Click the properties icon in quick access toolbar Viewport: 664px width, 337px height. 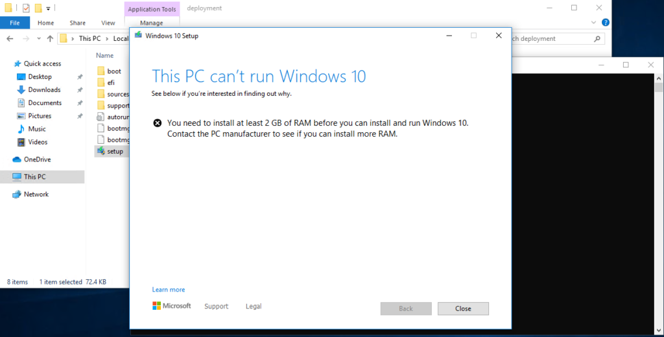tap(26, 8)
